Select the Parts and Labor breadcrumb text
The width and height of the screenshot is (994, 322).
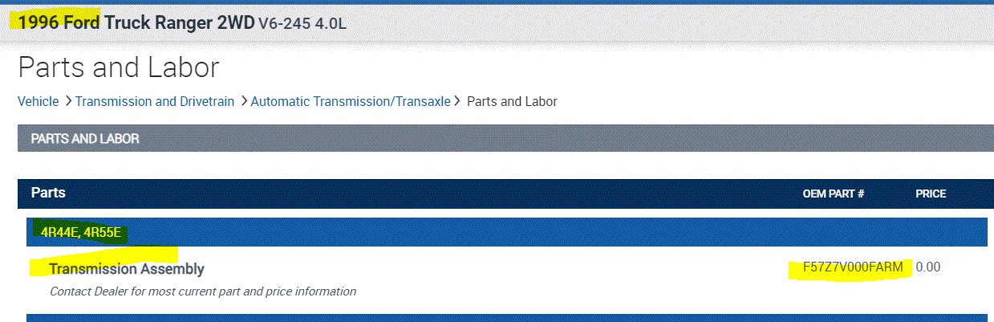pos(512,101)
